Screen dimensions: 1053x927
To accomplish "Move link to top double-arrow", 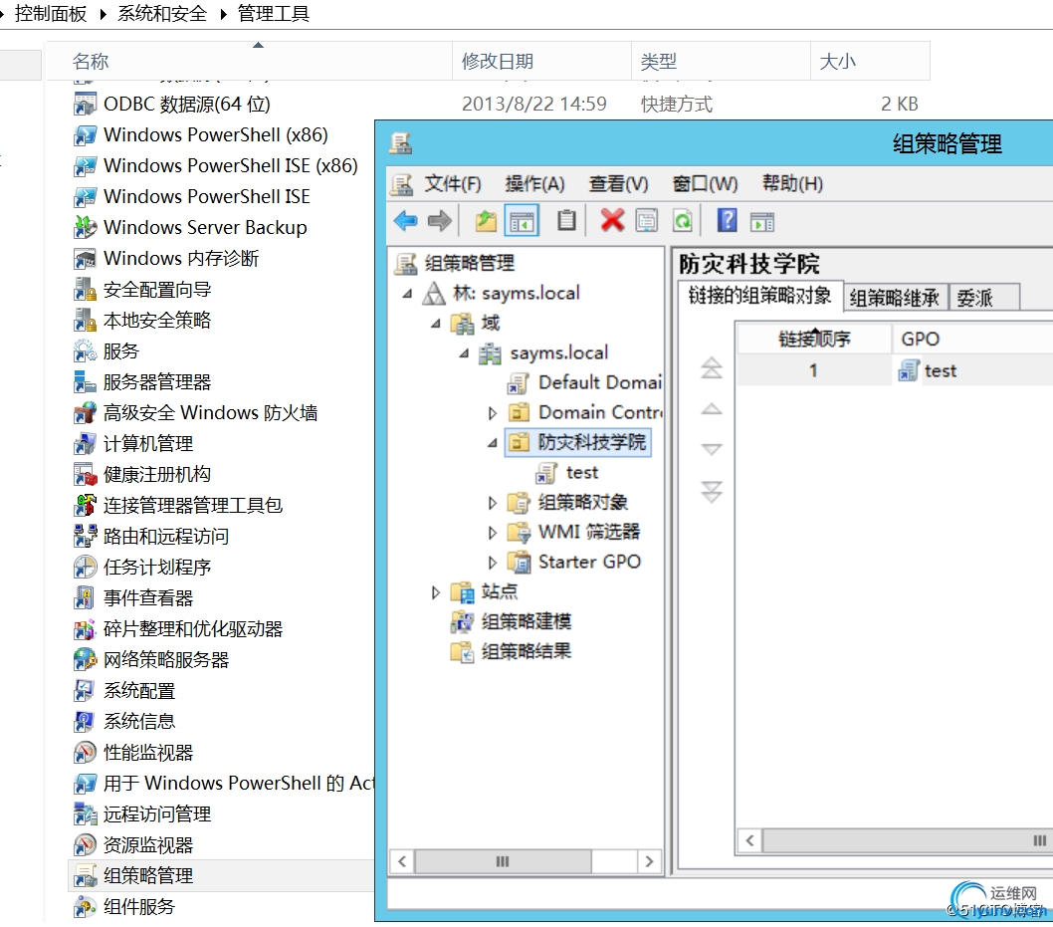I will click(x=712, y=368).
